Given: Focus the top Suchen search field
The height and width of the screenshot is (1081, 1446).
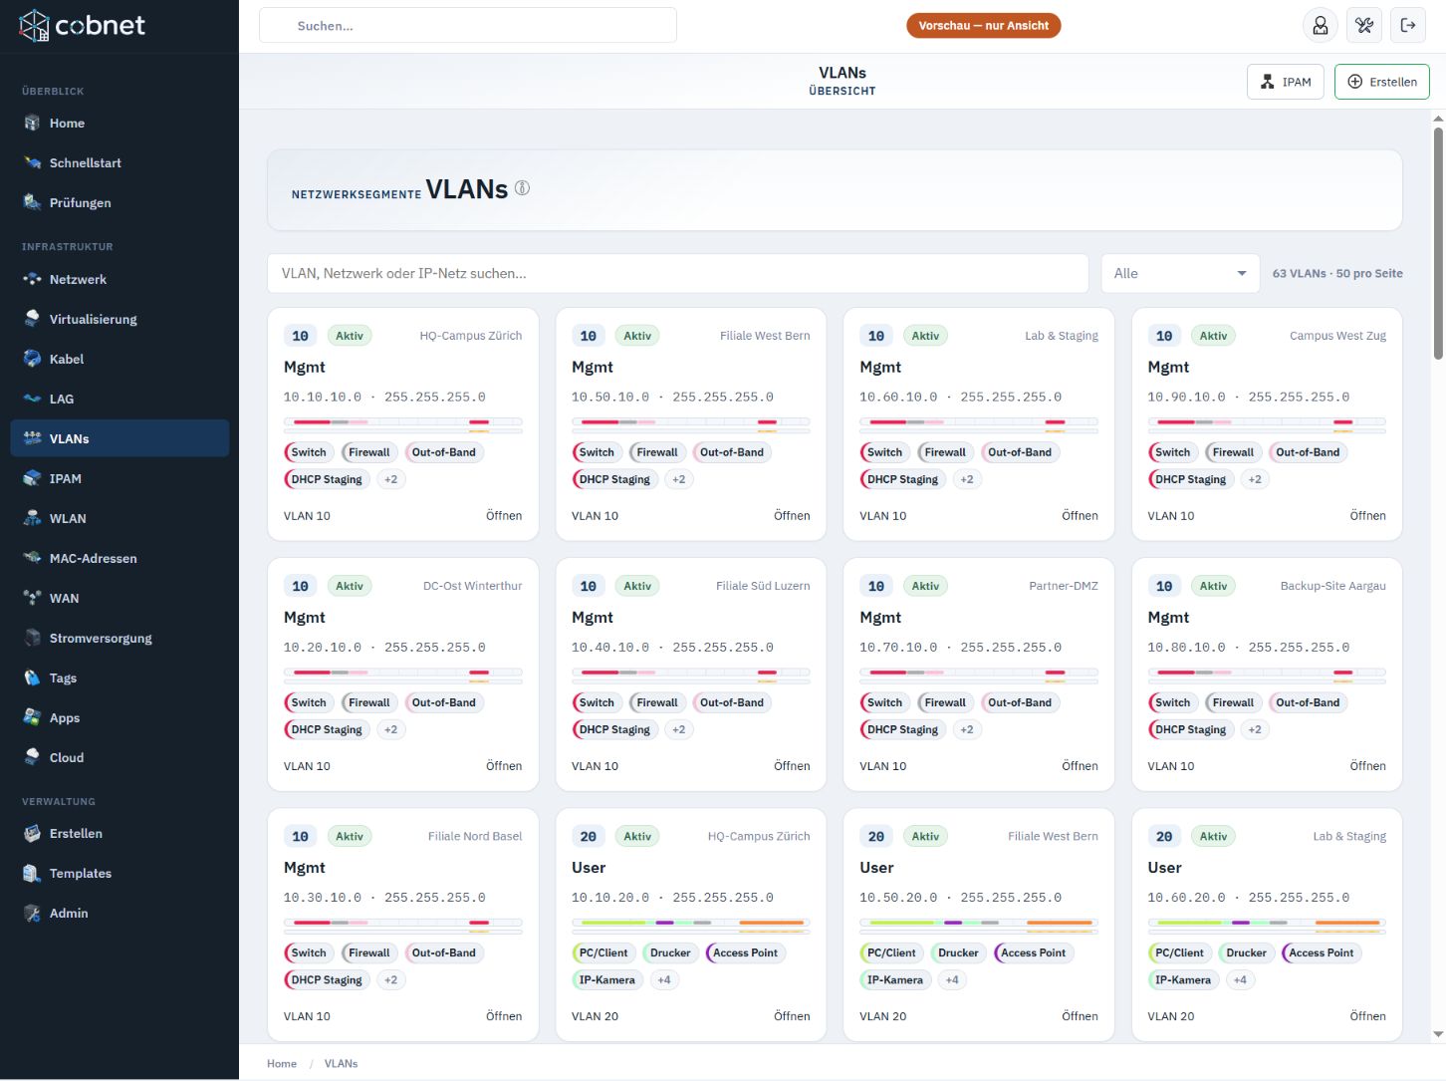Looking at the screenshot, I should point(468,26).
